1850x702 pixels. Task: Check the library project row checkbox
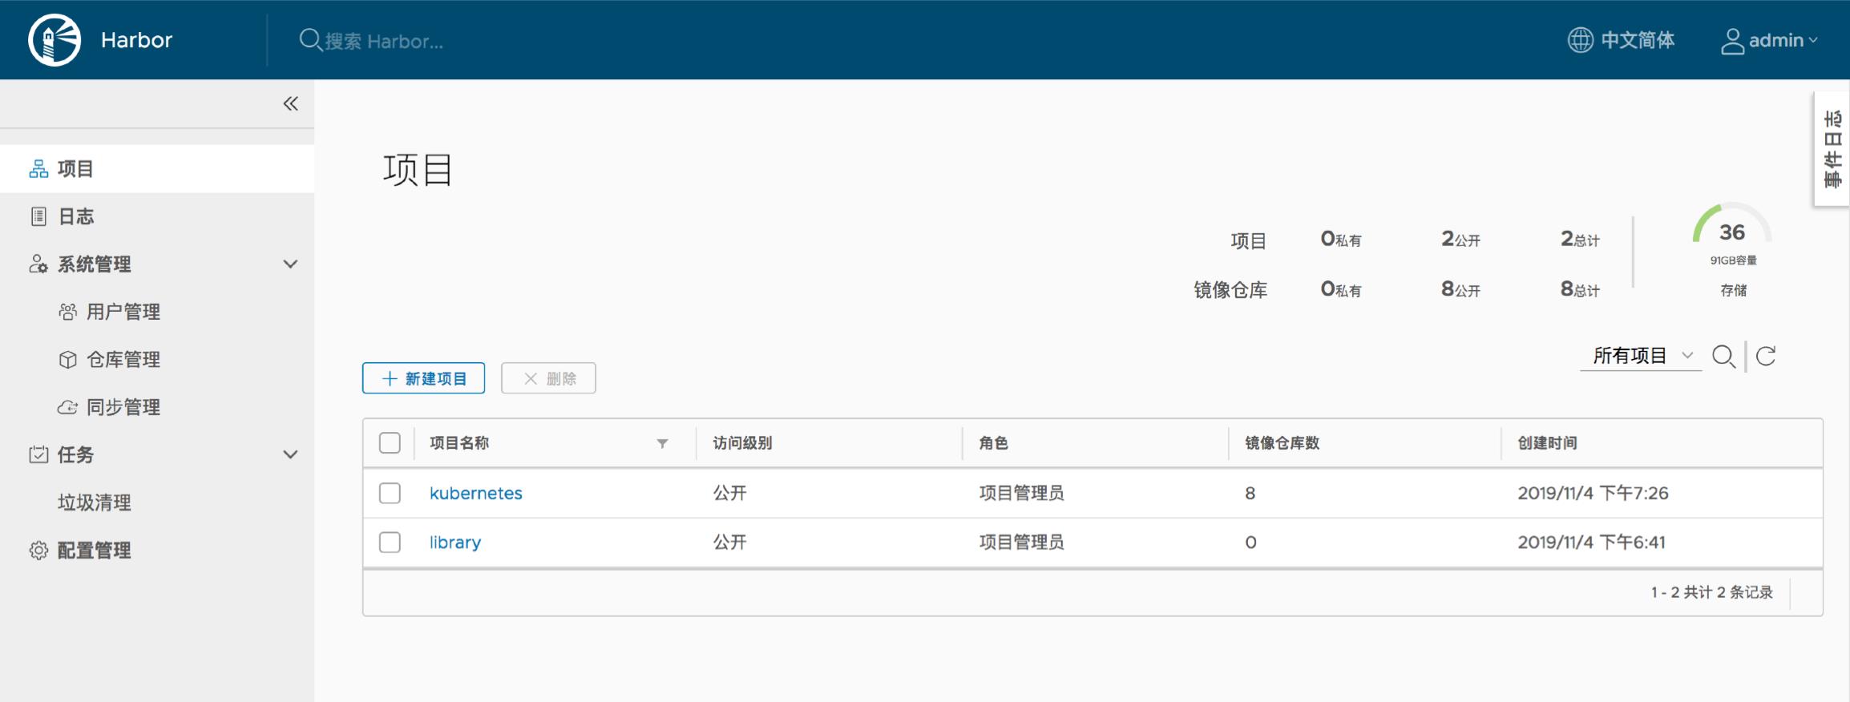tap(390, 543)
